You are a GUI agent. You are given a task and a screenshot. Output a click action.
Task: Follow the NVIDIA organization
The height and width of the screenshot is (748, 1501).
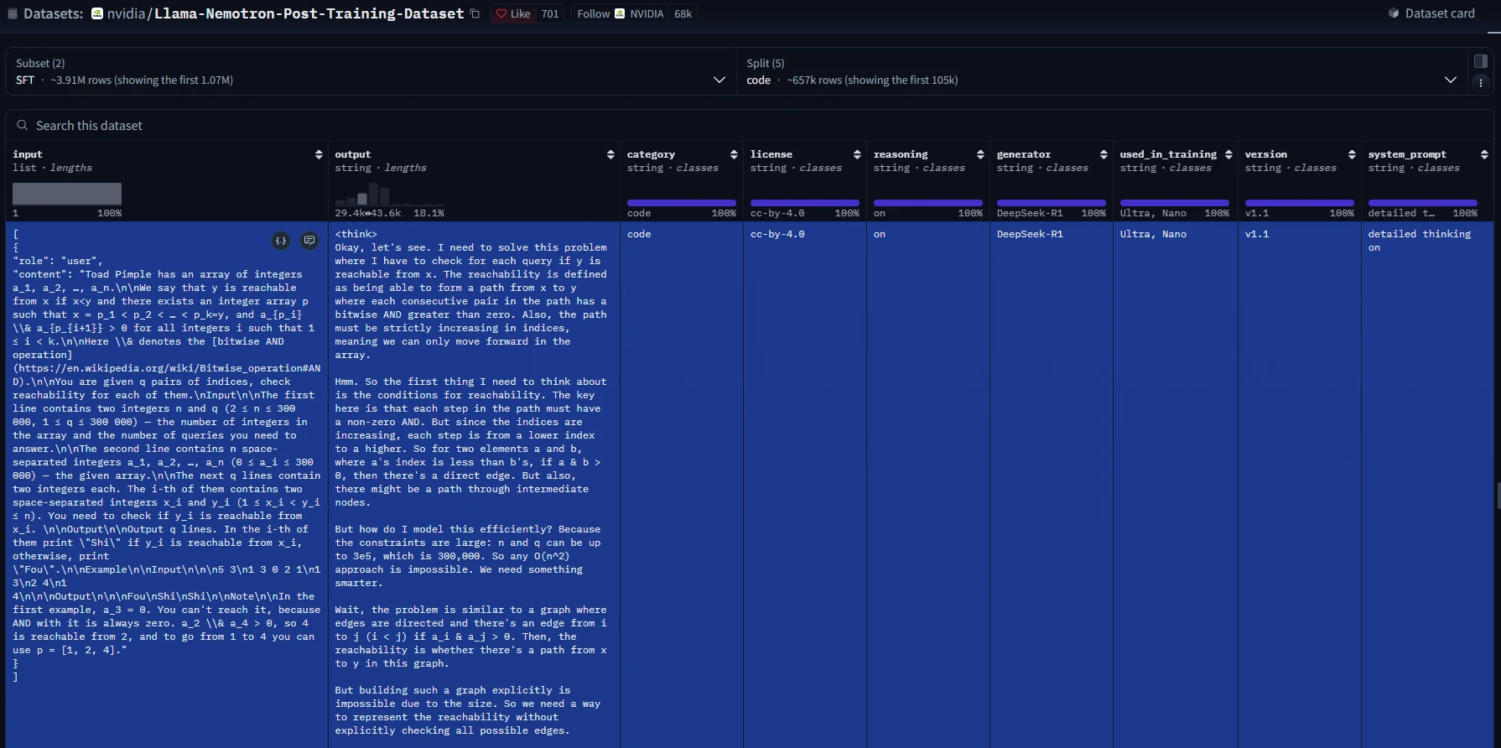[621, 13]
